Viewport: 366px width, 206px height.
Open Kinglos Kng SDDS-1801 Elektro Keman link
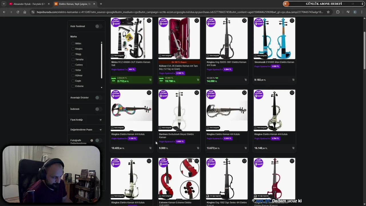click(x=226, y=64)
